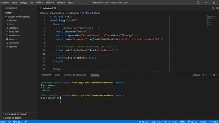Open errors and warnings count in status bar

pyautogui.click(x=17, y=122)
